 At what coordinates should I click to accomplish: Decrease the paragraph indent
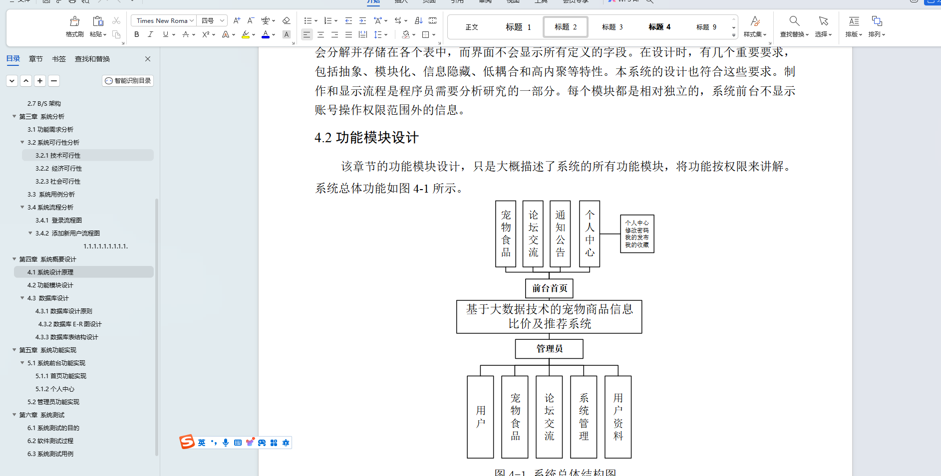348,20
